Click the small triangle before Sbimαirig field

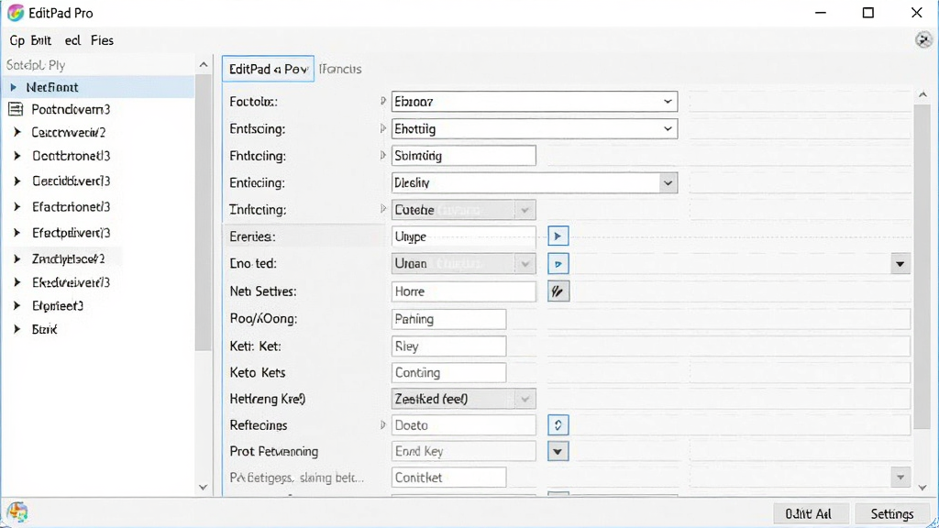click(x=383, y=155)
